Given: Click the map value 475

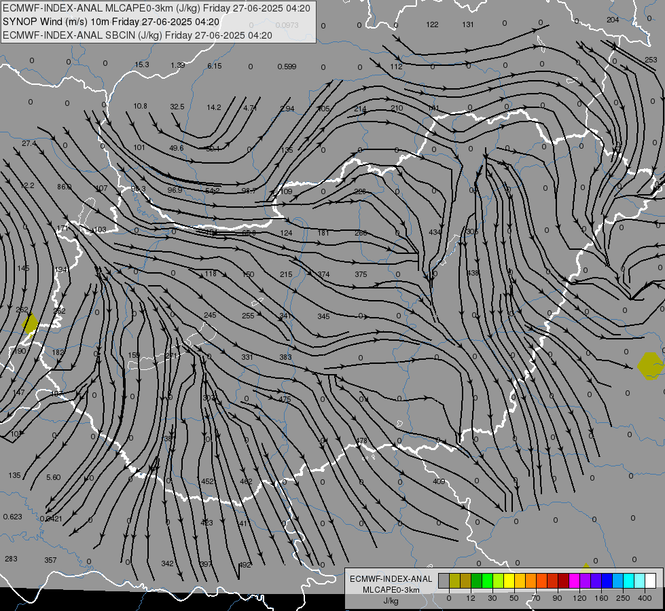Looking at the screenshot, I should (285, 399).
